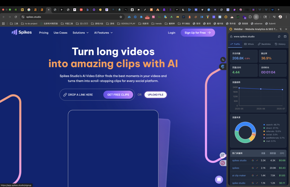Click the pink translate floating button
290x187 pixels.
(223, 163)
